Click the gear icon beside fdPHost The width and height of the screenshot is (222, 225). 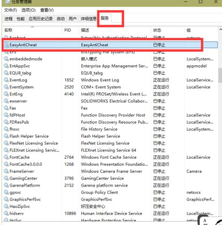6,115
